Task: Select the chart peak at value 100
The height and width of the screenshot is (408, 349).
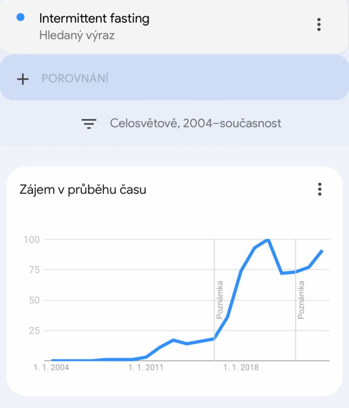Action: point(268,239)
